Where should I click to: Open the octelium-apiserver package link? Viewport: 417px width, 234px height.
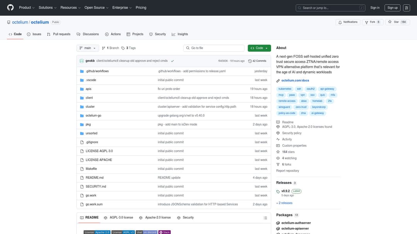(295, 229)
